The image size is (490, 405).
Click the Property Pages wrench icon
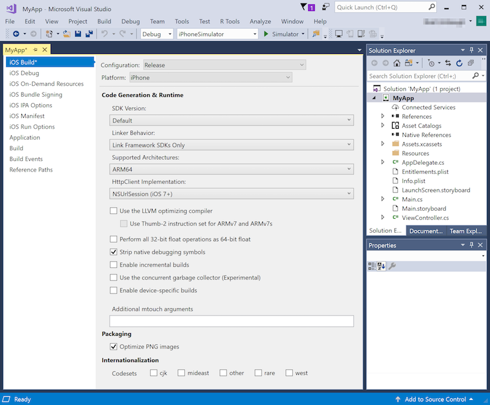(x=393, y=266)
